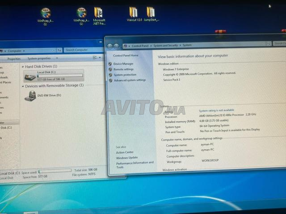
Task: Expand arrow after Control Panel breadcrumb
Action: click(x=151, y=45)
